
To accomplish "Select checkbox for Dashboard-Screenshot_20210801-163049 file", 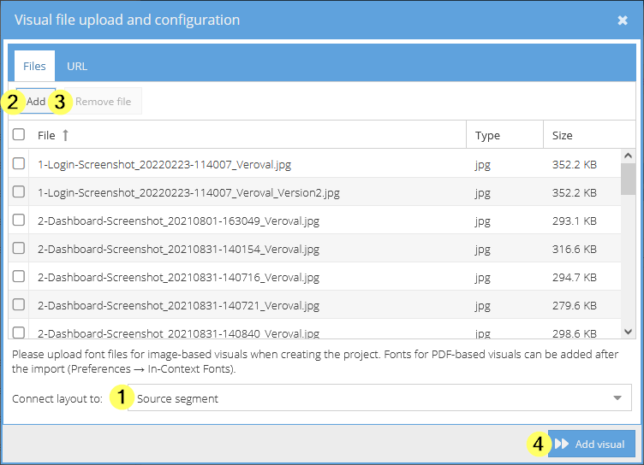I will tap(19, 221).
